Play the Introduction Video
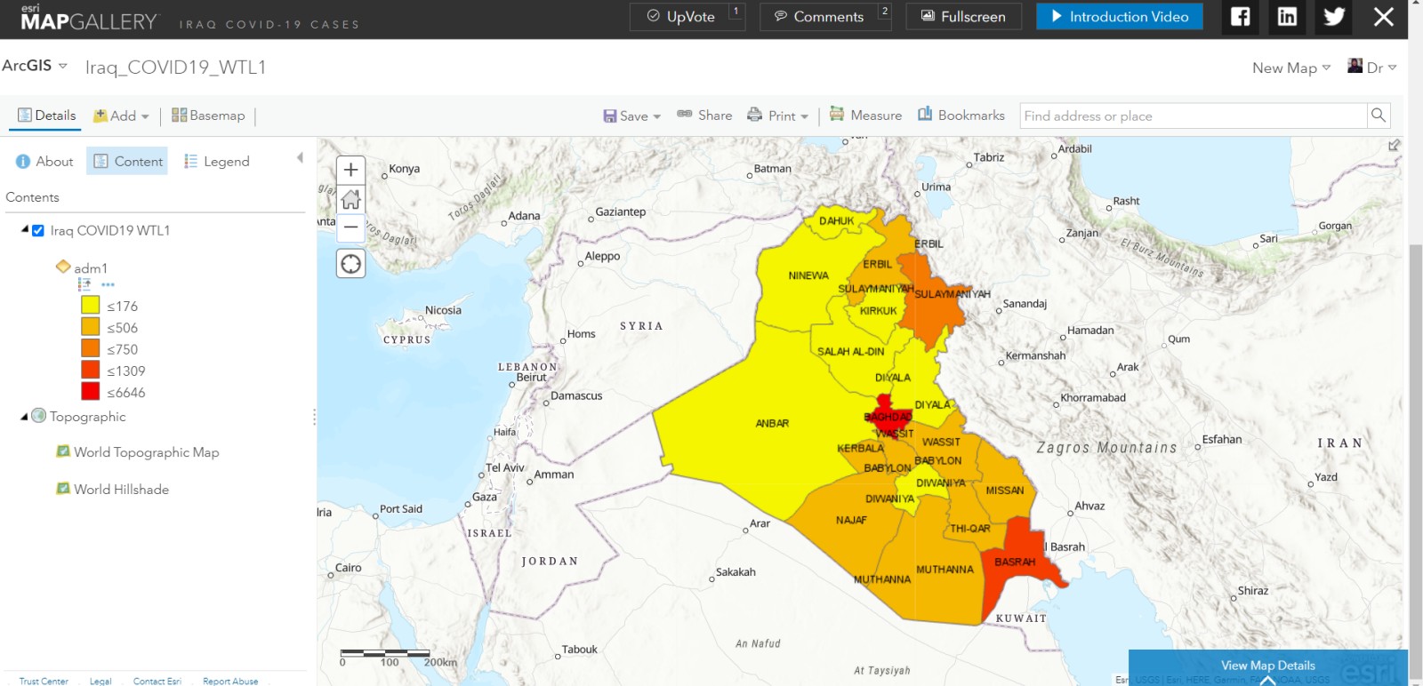Image resolution: width=1423 pixels, height=686 pixels. click(1119, 16)
